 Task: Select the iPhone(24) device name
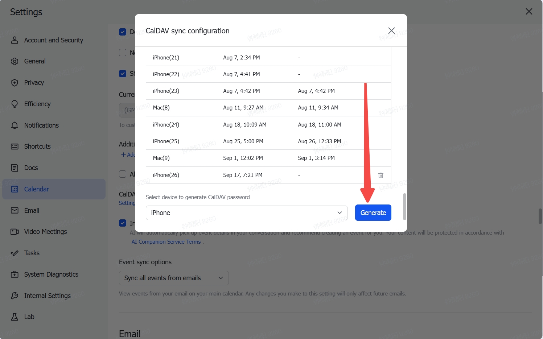coord(166,125)
